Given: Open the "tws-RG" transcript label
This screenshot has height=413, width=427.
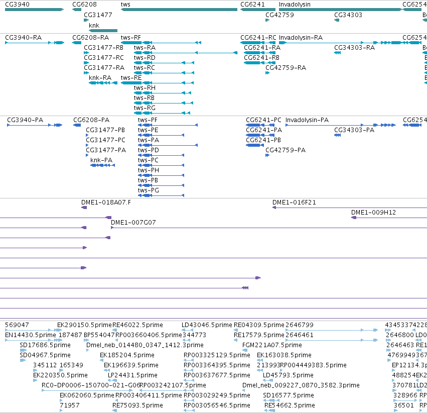Looking at the screenshot, I should [145, 108].
